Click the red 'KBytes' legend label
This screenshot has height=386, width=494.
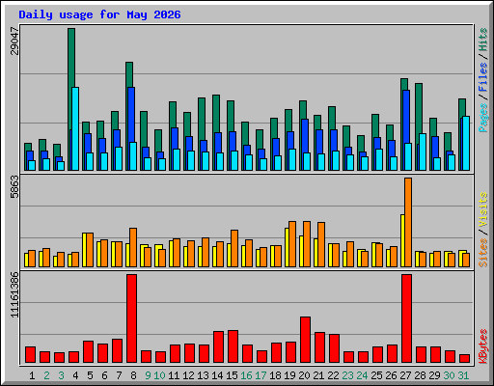point(483,346)
